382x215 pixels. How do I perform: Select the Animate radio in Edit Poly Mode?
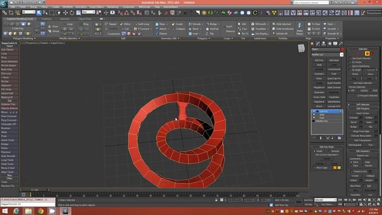click(x=329, y=151)
